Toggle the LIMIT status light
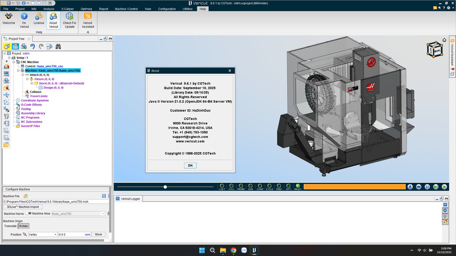The width and height of the screenshot is (456, 256). pos(222,186)
